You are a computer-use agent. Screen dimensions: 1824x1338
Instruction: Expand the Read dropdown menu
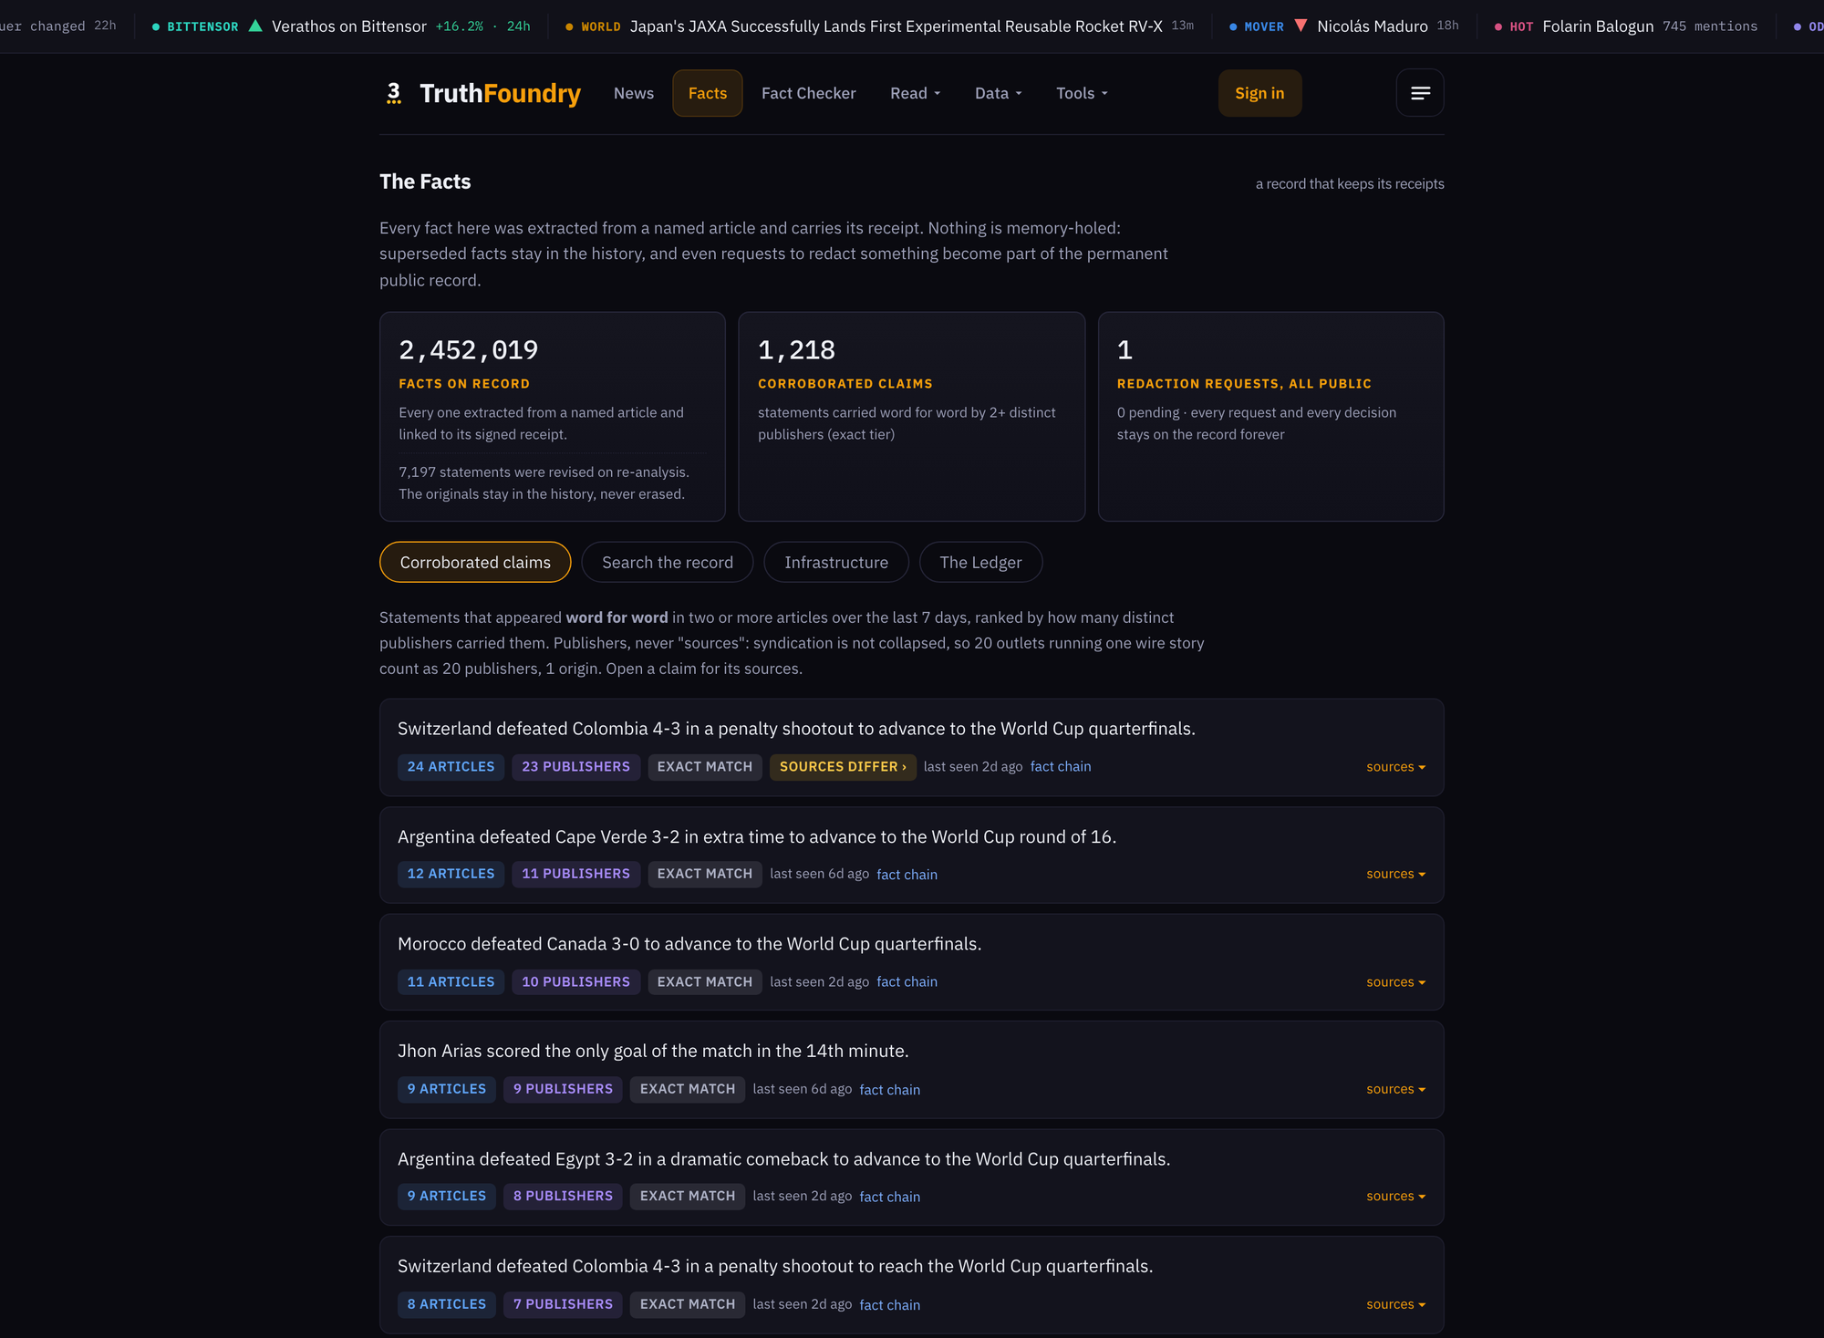[x=915, y=93]
